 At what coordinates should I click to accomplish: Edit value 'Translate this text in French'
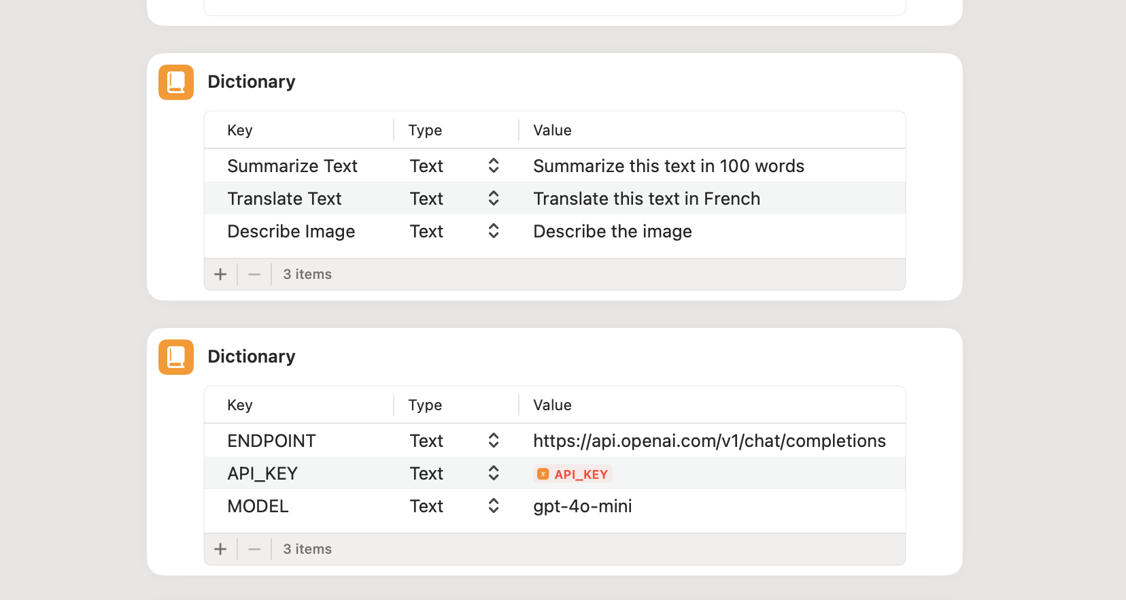[x=647, y=199]
